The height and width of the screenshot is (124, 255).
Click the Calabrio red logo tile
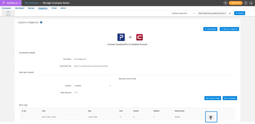point(139,37)
